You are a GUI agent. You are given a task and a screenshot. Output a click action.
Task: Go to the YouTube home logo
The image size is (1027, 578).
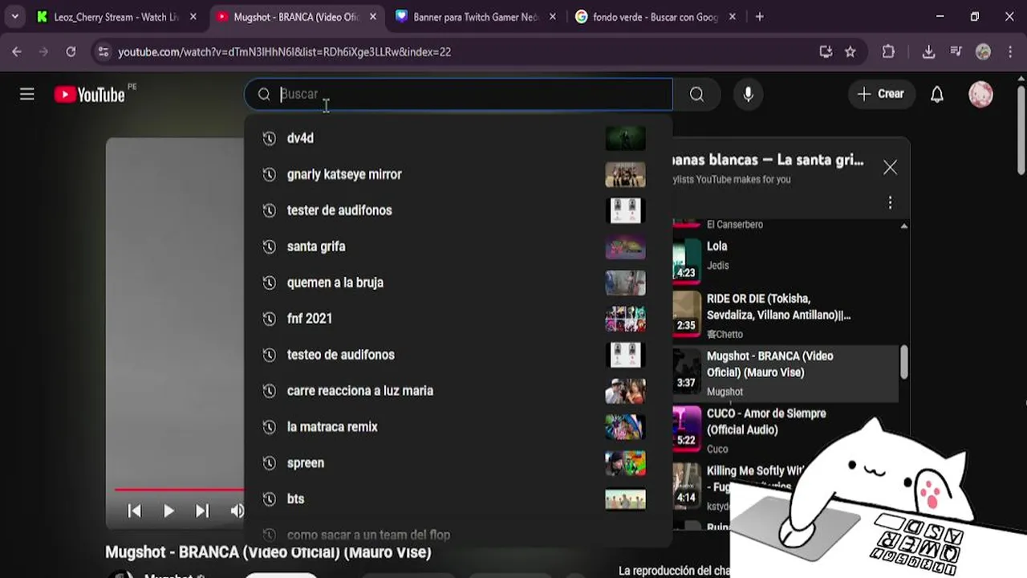(x=89, y=95)
